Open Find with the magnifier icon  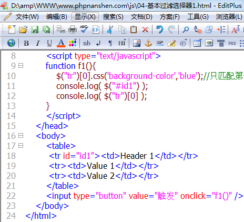(x=186, y=29)
